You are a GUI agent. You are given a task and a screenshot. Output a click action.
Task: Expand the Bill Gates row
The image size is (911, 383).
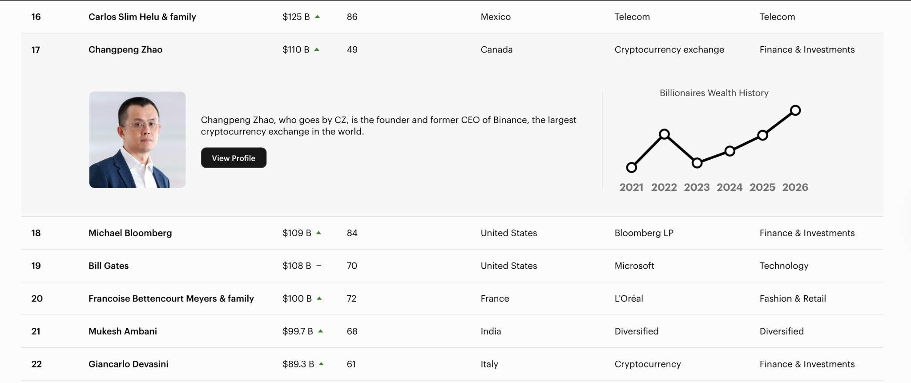pos(108,266)
